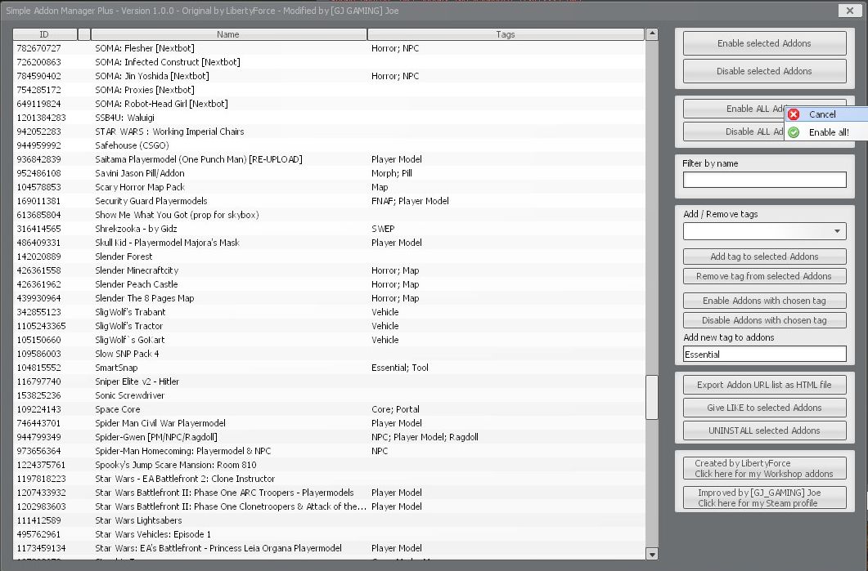Sort list by ID column header
The height and width of the screenshot is (571, 868).
pos(45,34)
